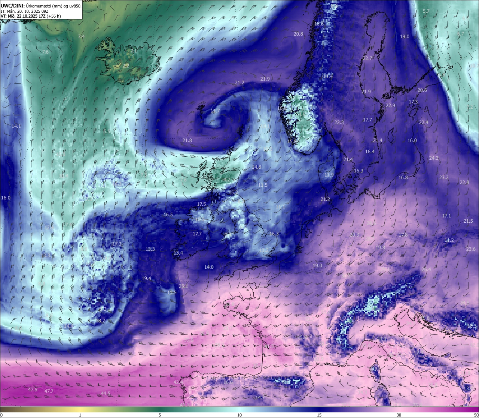
Task: Click the 3.4 value northwest of Iceland
Action: point(81,37)
